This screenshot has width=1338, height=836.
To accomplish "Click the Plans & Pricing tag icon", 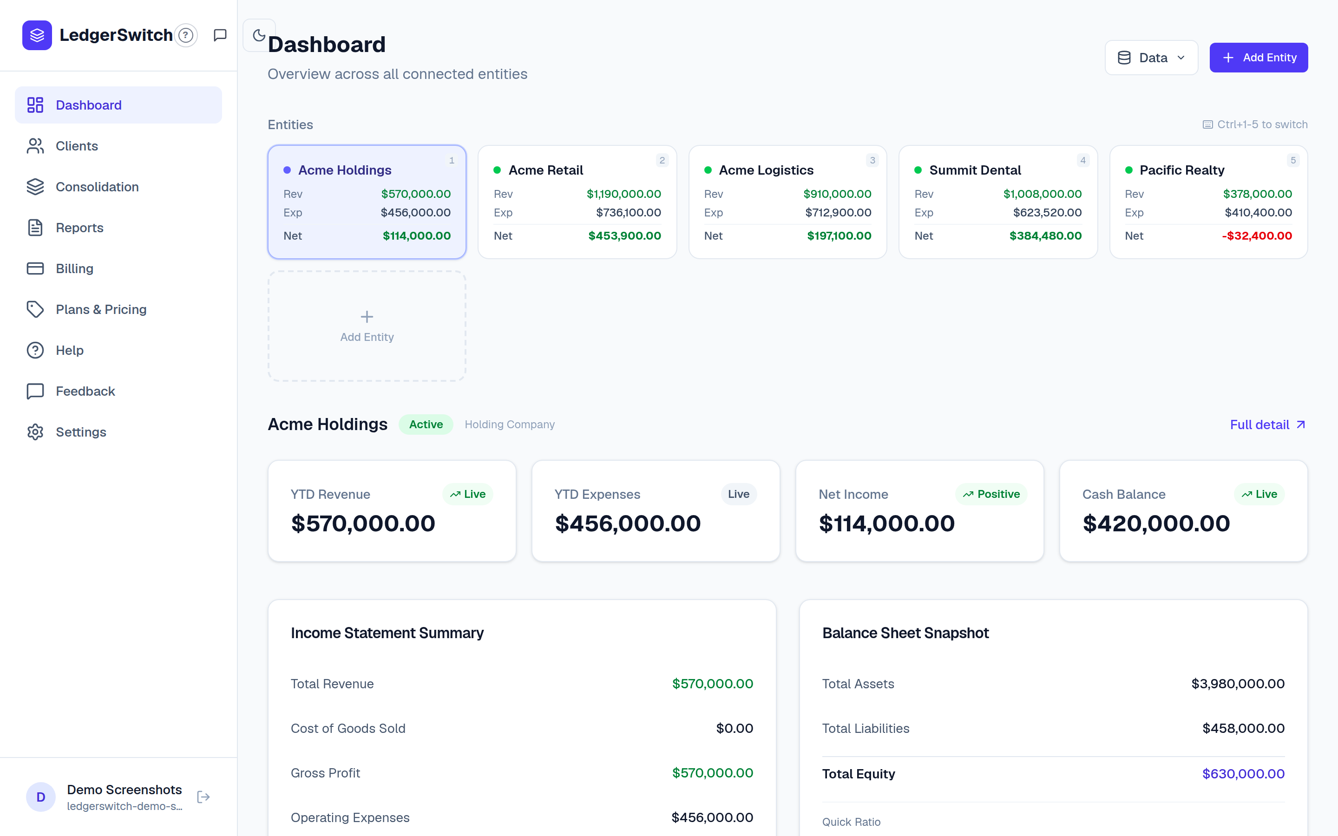I will click(35, 310).
